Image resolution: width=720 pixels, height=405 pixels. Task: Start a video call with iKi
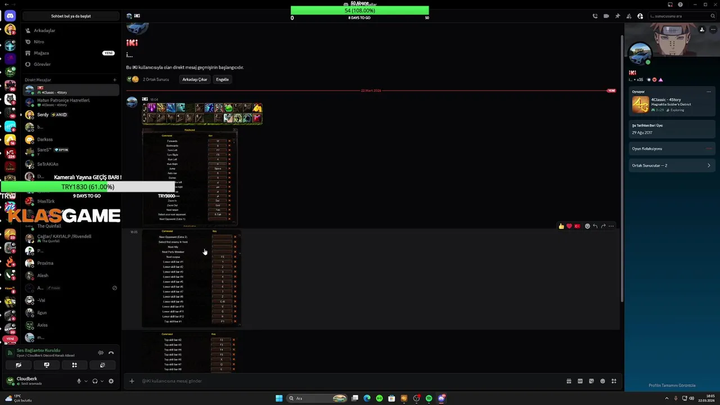606,16
